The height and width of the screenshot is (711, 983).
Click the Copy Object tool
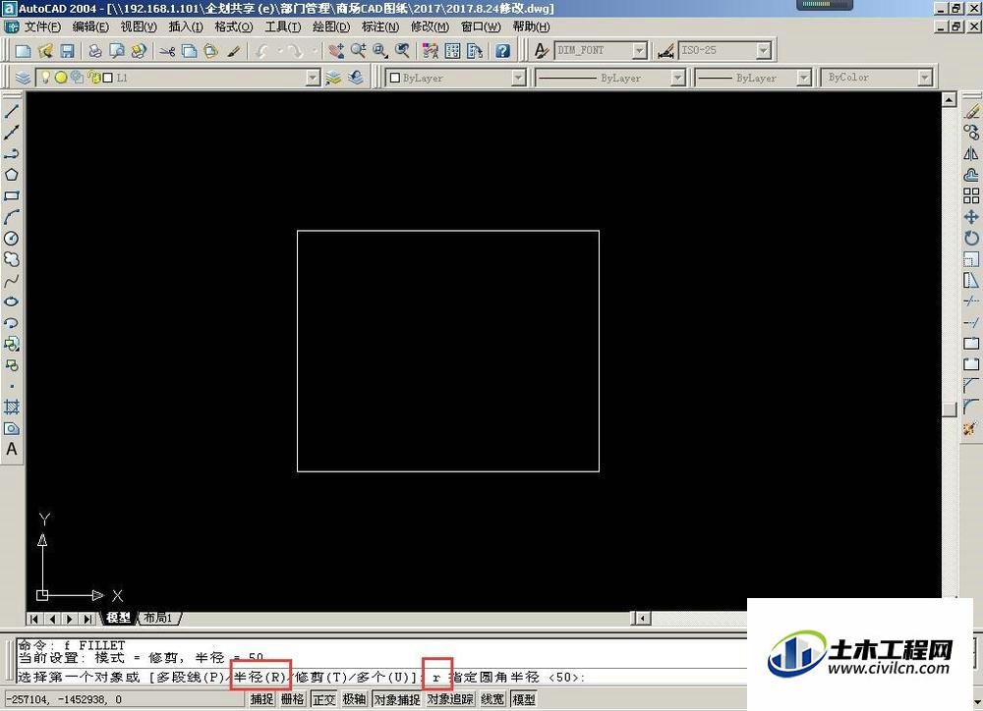971,133
